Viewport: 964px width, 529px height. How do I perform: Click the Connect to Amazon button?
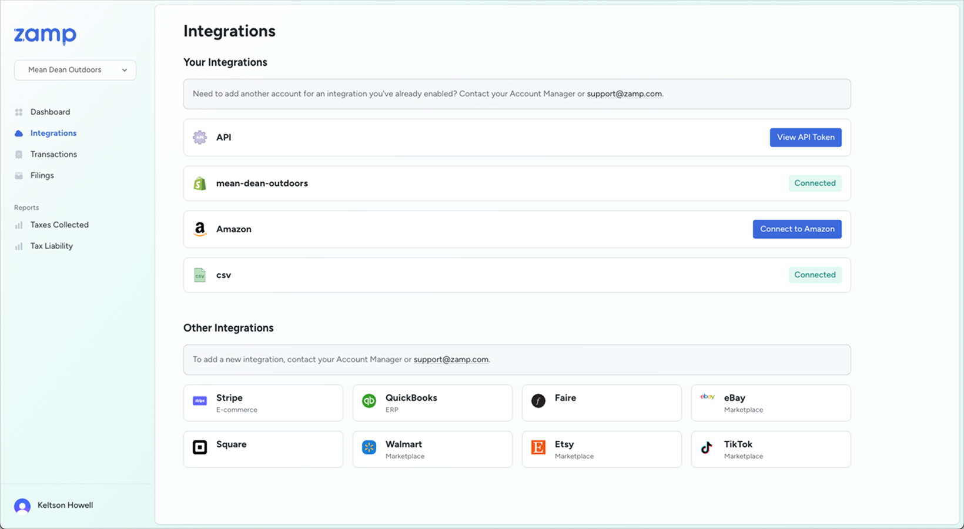[x=796, y=229]
